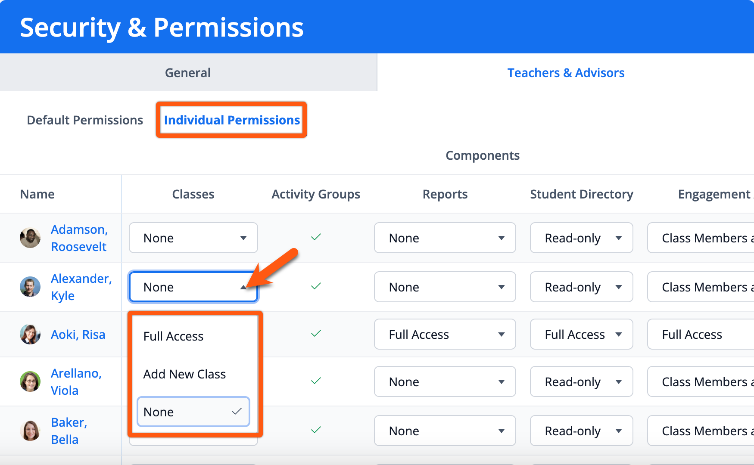Open Adamson, Roosevelt profile link
754x465 pixels.
click(x=79, y=238)
